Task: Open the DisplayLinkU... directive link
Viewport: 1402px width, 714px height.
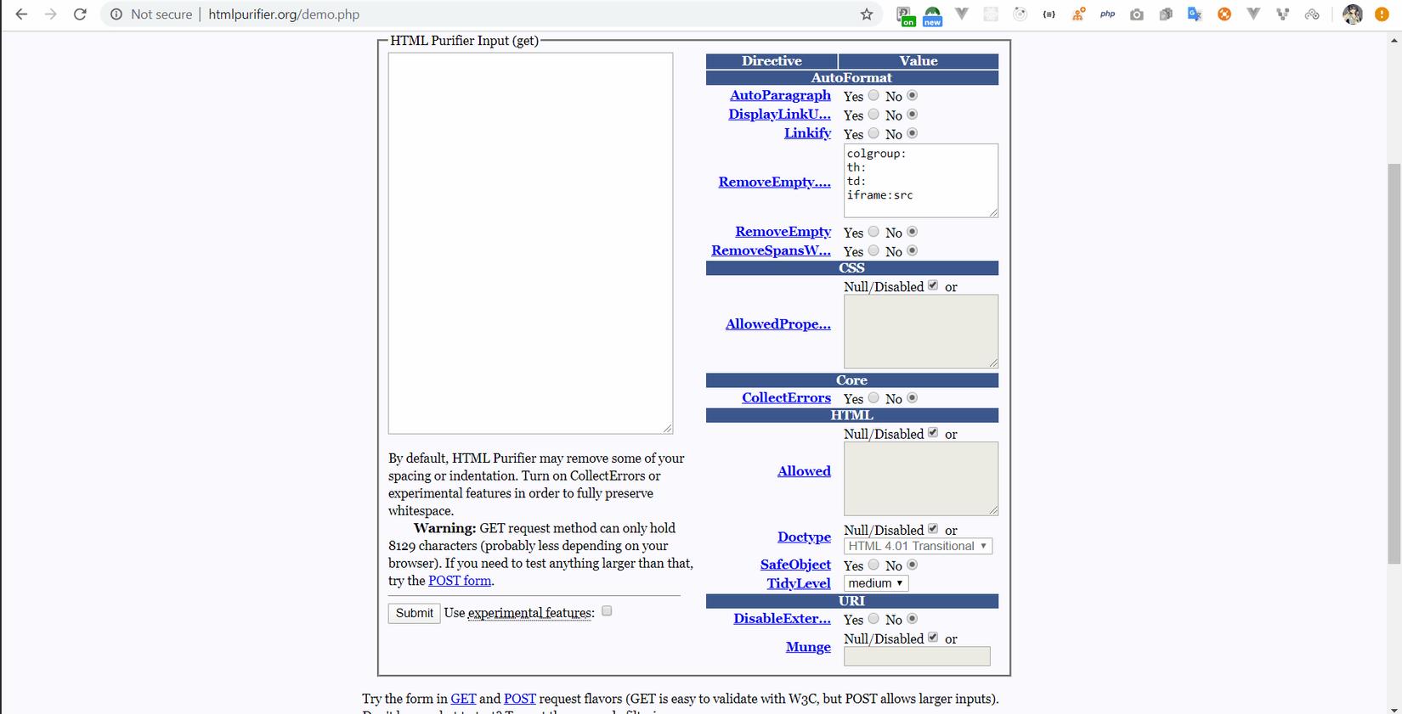Action: coord(779,114)
